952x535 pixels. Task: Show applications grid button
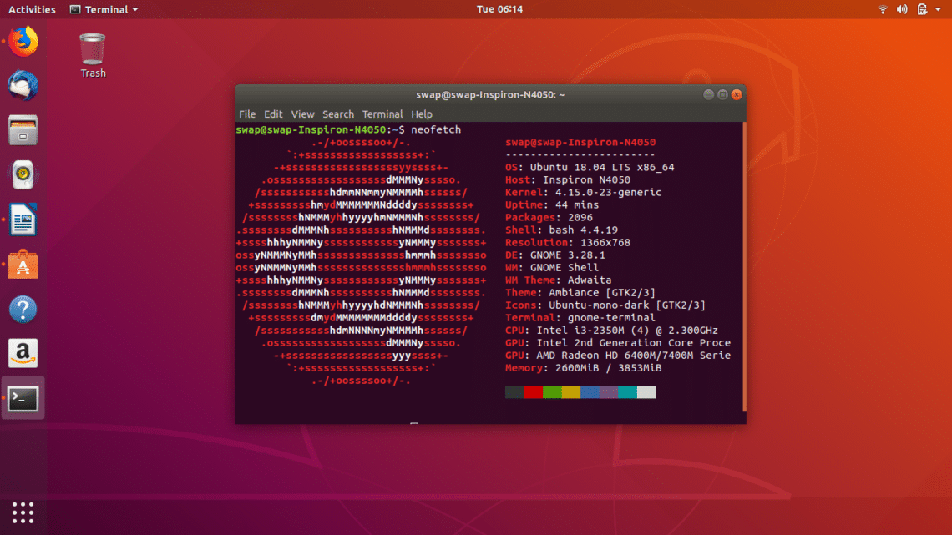pyautogui.click(x=23, y=512)
